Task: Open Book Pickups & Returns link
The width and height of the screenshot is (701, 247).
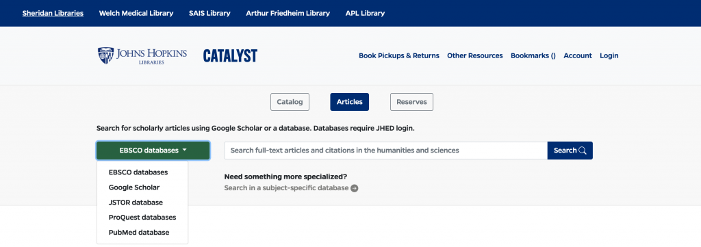Action: pyautogui.click(x=399, y=56)
